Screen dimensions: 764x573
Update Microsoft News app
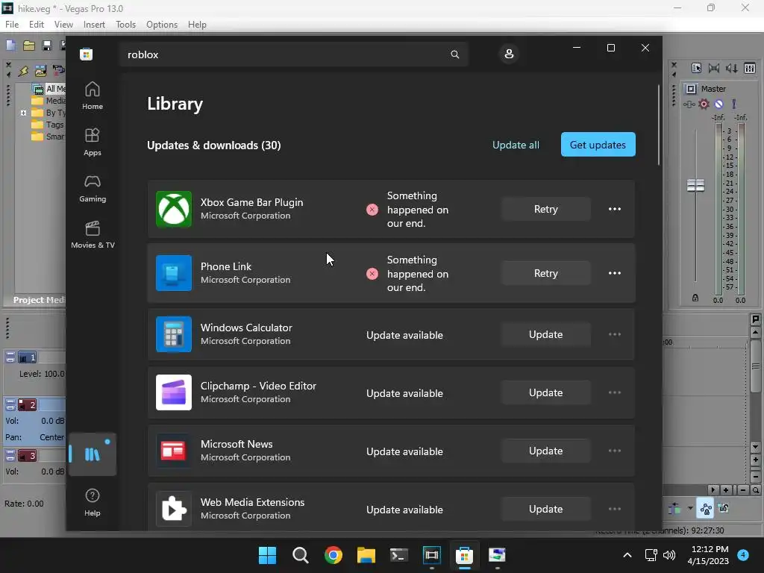click(545, 451)
